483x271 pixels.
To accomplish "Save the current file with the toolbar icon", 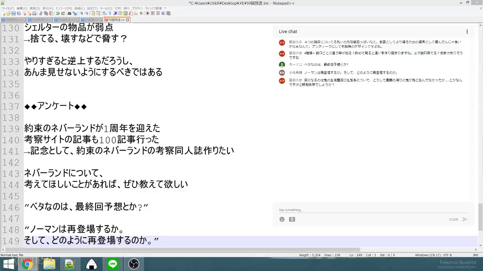I will pos(13,14).
